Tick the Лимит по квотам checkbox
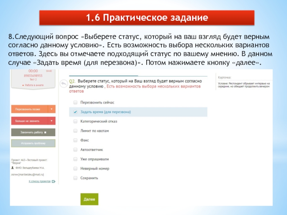Image resolution: width=287 pixels, height=215 pixels. [75, 131]
